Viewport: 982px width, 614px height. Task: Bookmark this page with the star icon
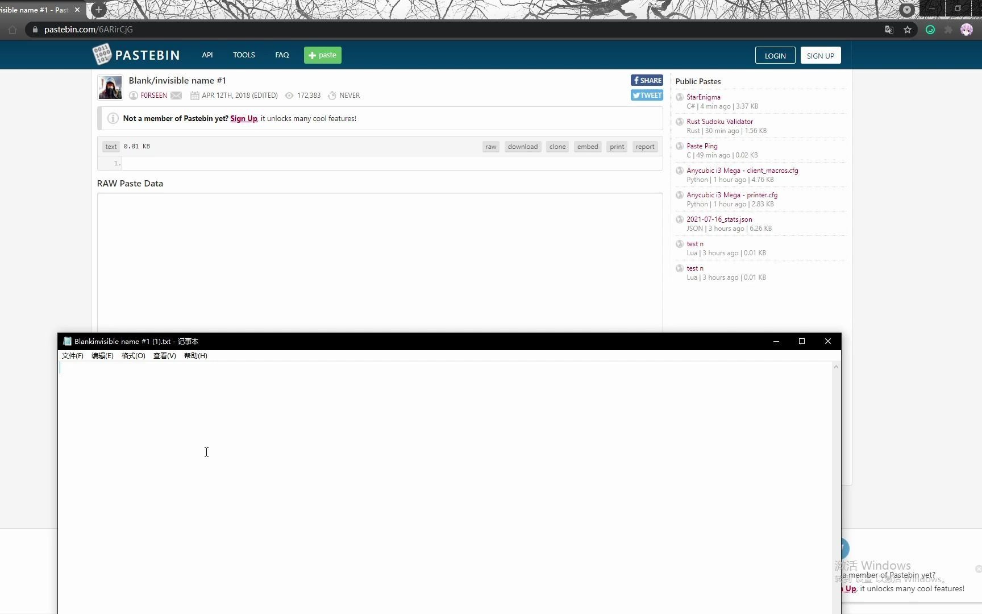908,30
